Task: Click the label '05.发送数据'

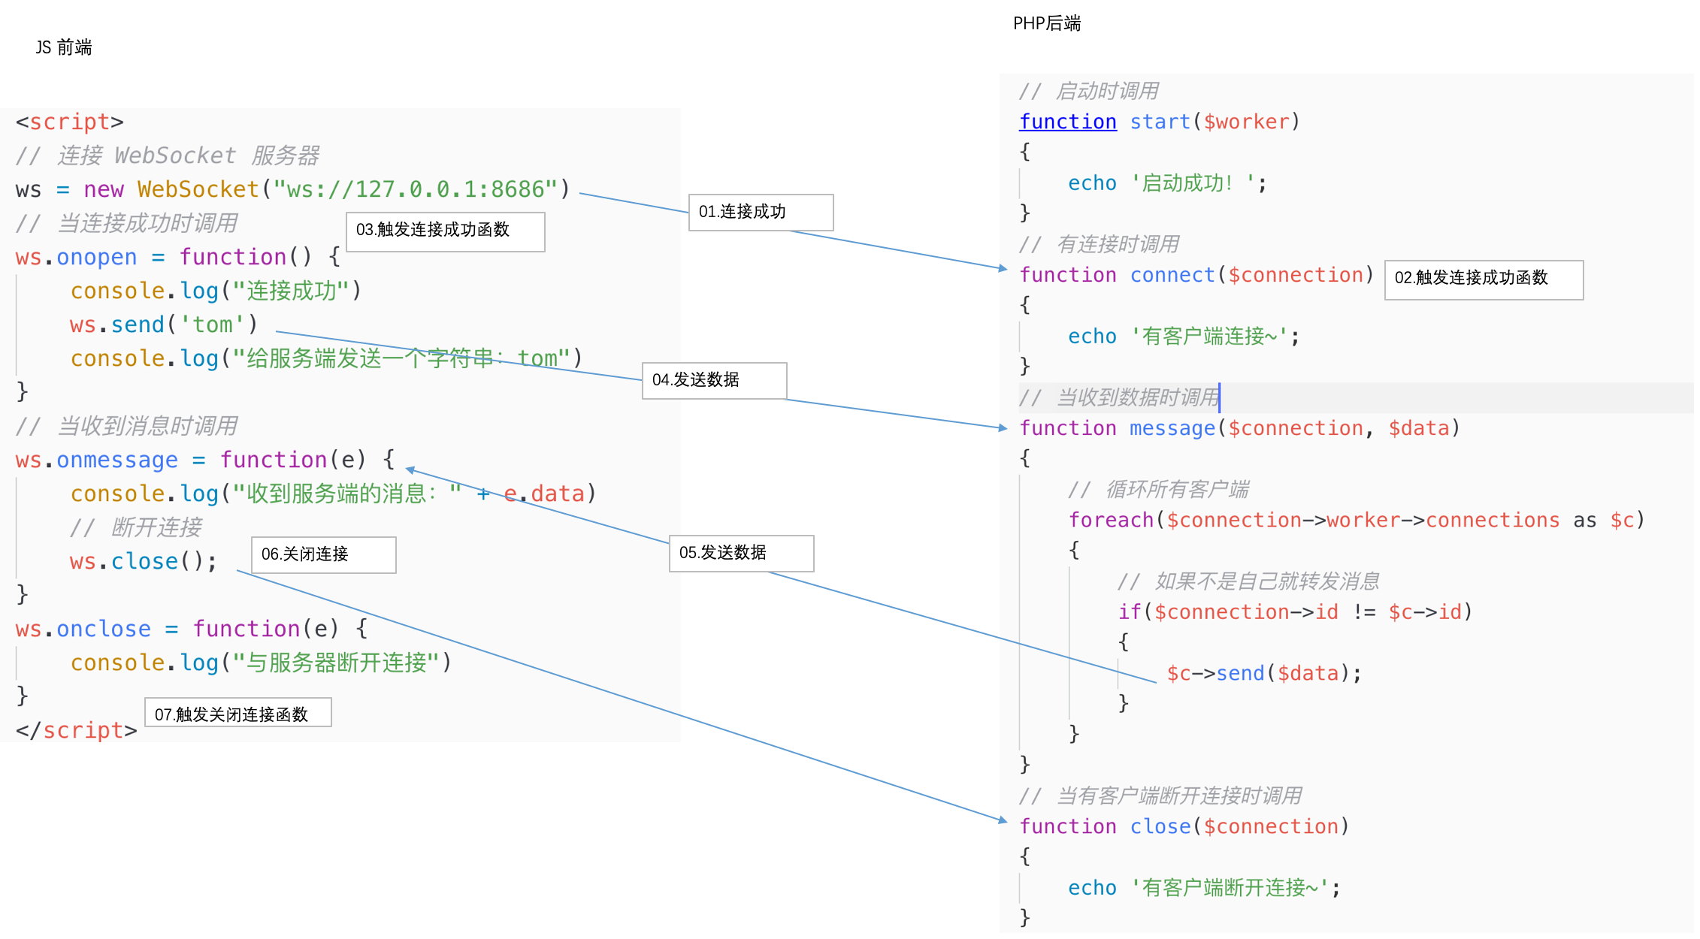Action: pyautogui.click(x=741, y=554)
